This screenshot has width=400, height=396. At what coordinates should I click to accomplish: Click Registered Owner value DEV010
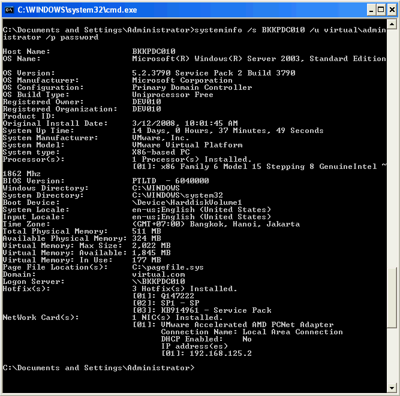(x=146, y=102)
